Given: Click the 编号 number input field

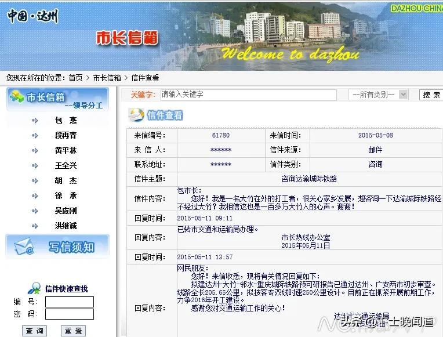Looking at the screenshot, I should coord(69,302).
